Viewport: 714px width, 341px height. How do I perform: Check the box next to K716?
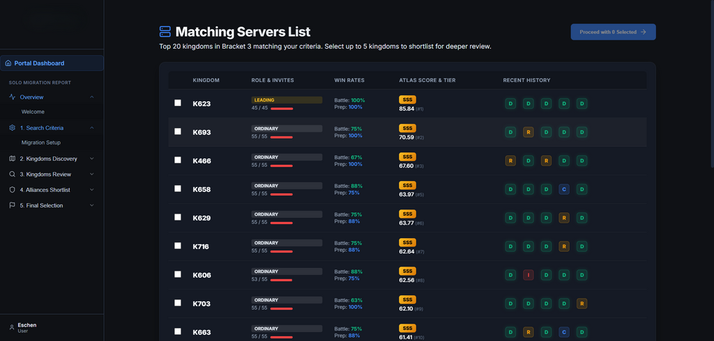pyautogui.click(x=178, y=246)
